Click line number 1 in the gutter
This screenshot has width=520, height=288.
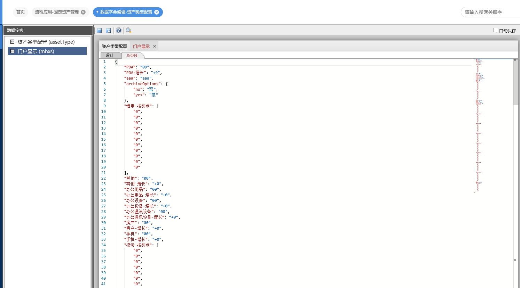104,61
